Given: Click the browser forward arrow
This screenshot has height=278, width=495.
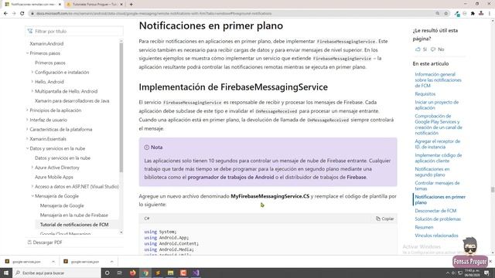Looking at the screenshot, I should coord(14,13).
